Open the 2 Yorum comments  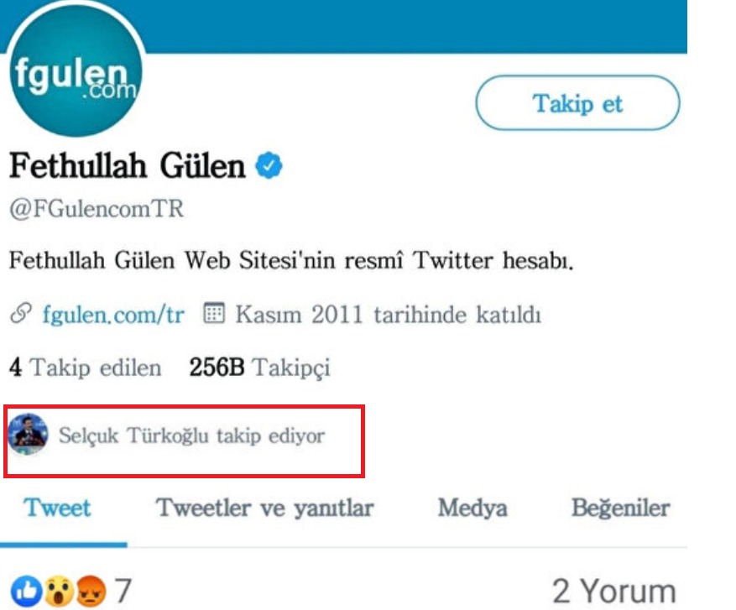(x=614, y=592)
